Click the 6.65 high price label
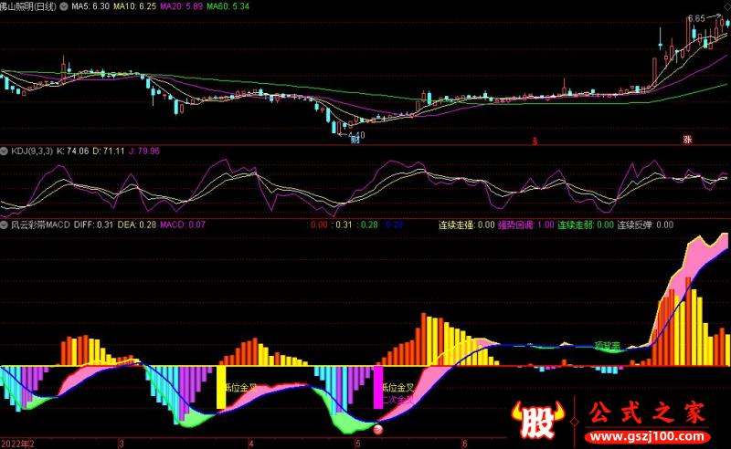 696,19
